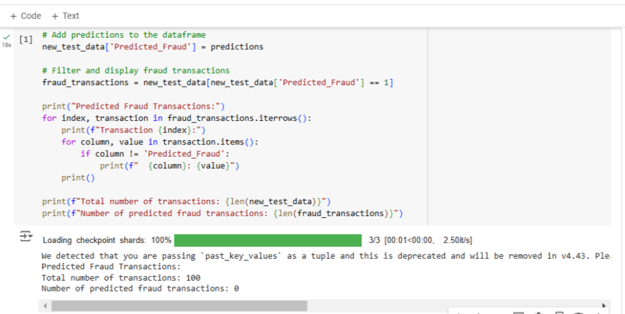
Task: Click the "if column != 'Predicted_Fraud':" line
Action: point(155,154)
